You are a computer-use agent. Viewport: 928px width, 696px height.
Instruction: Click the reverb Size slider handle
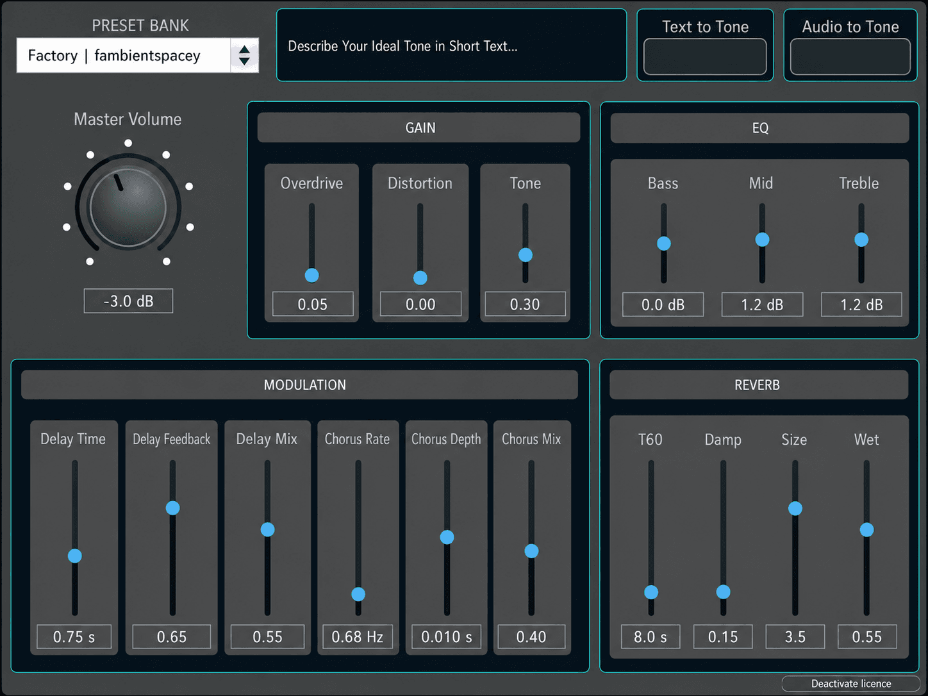coord(795,508)
